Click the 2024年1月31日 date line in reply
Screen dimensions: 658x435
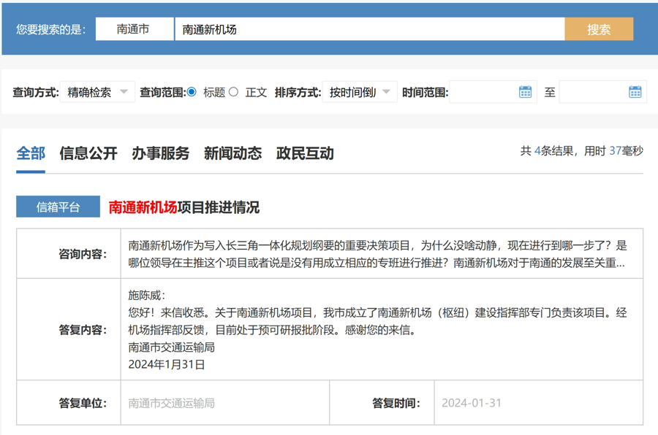166,365
